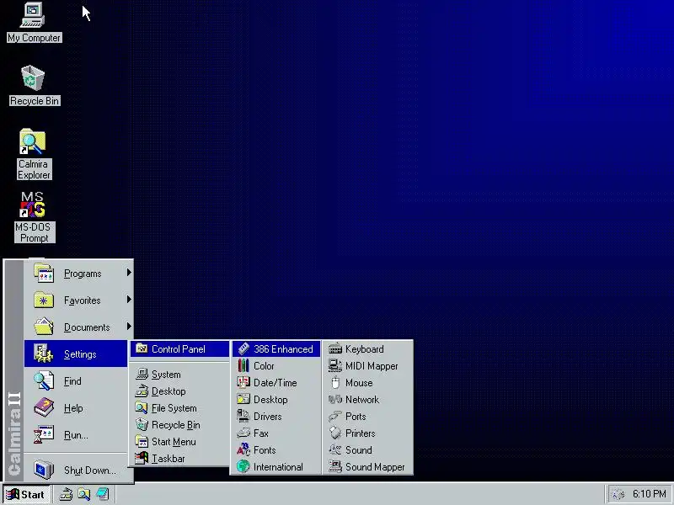Click the Shut Down monitor icon
Image resolution: width=674 pixels, height=505 pixels.
tap(44, 470)
